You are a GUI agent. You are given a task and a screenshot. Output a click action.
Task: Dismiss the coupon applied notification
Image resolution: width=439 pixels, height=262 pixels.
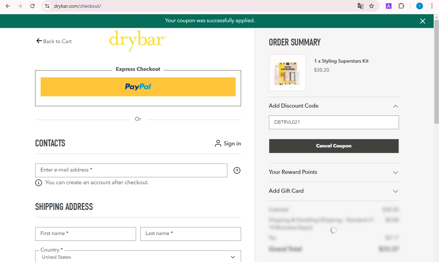point(423,21)
